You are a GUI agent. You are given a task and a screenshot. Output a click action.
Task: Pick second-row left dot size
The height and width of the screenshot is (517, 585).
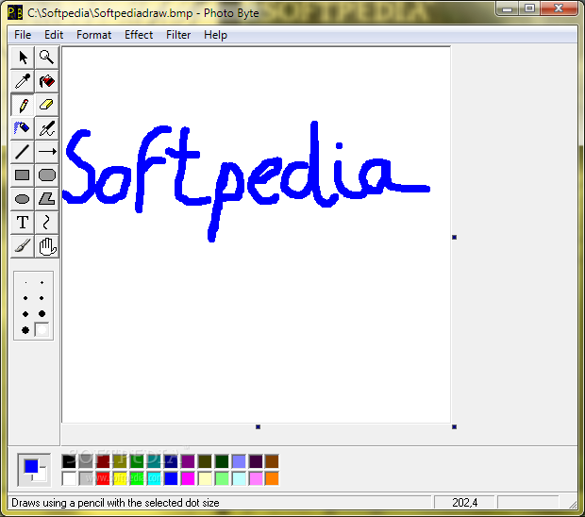(25, 298)
